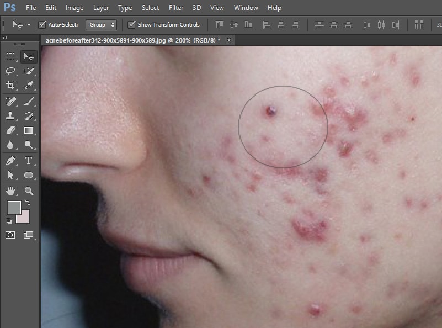
Task: Select the Lasso tool
Action: (10, 71)
